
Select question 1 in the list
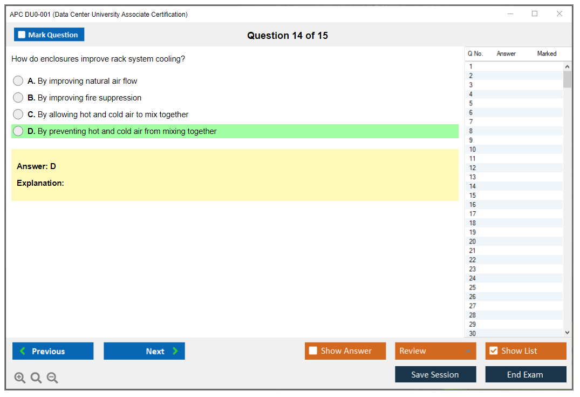tap(471, 67)
